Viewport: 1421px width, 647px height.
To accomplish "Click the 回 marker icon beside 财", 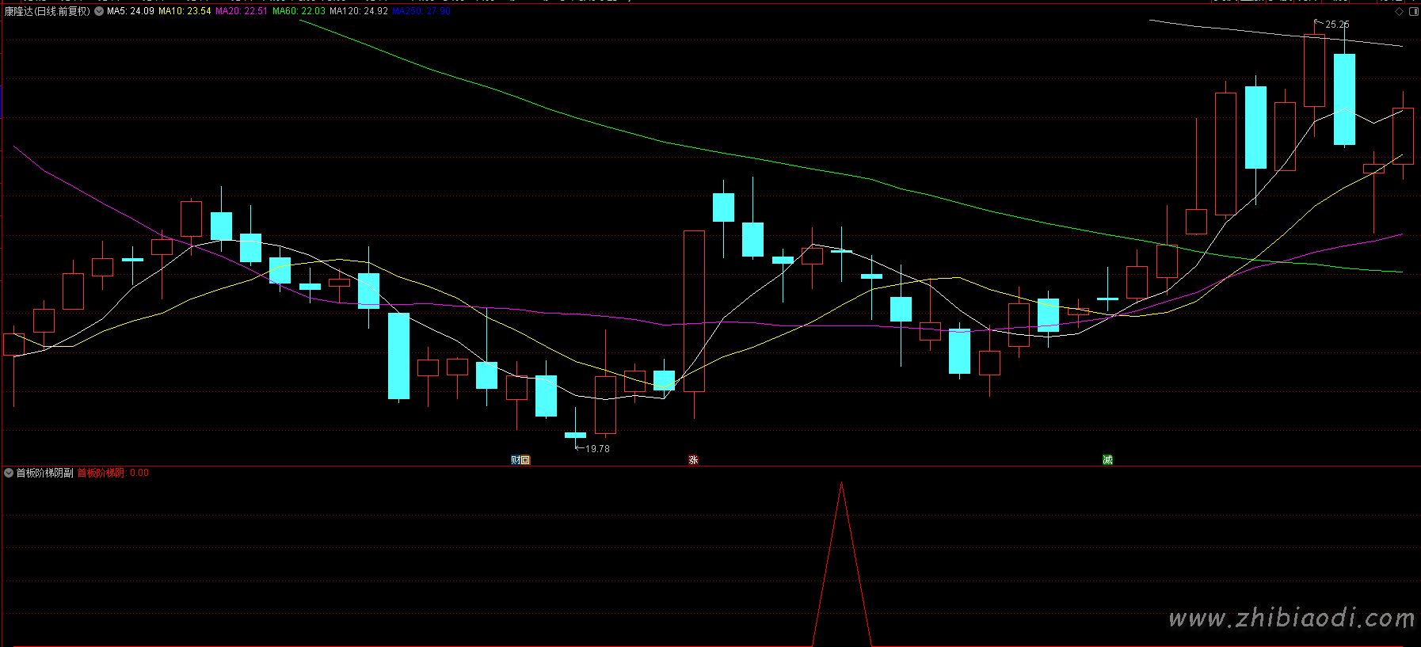I will pos(525,460).
